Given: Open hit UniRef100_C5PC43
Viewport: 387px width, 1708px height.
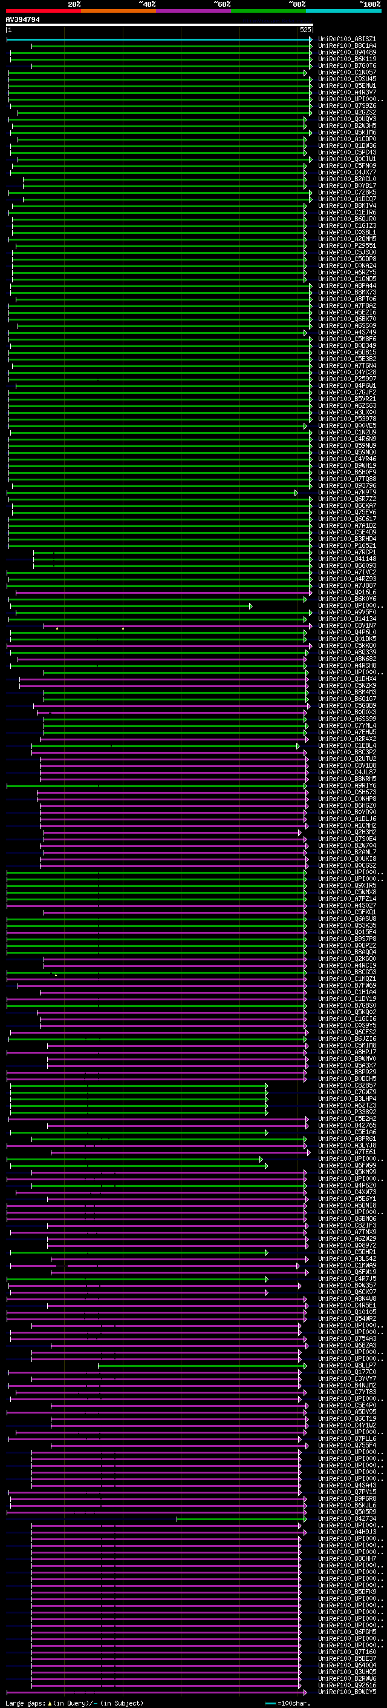Looking at the screenshot, I should (x=347, y=153).
